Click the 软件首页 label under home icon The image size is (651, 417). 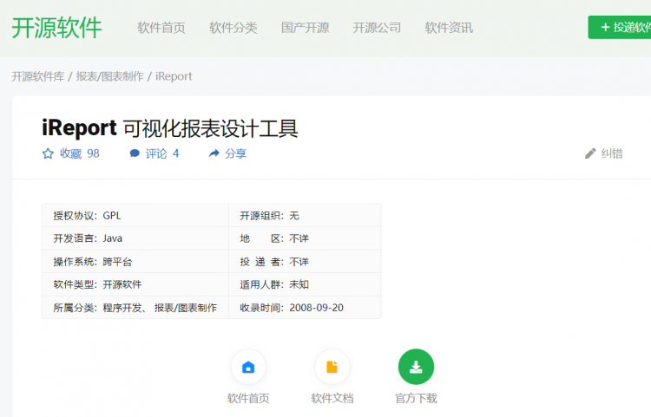248,398
